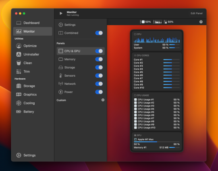Add a custom panel with plus button
The width and height of the screenshot is (218, 171).
click(103, 100)
